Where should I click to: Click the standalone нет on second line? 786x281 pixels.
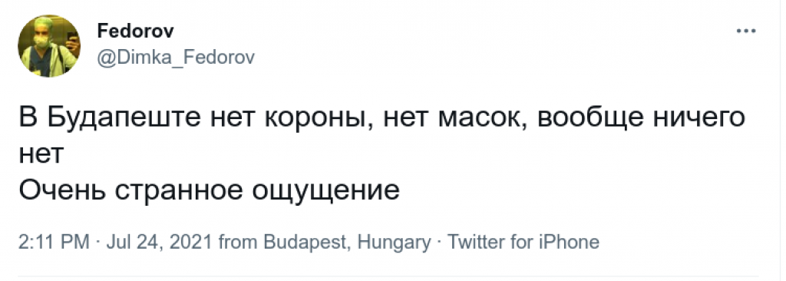click(x=41, y=156)
